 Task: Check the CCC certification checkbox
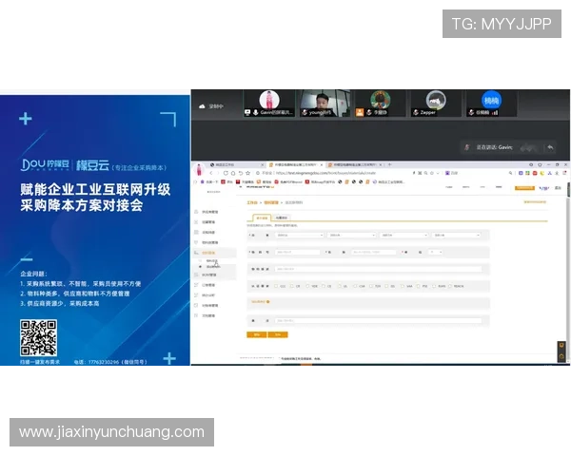click(276, 286)
